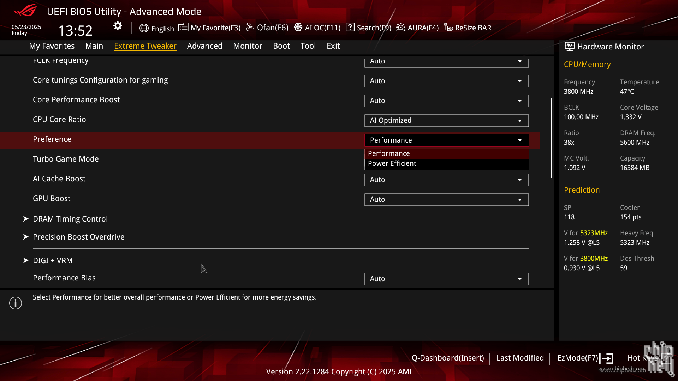Expand the DIGI + VRM submenu

pos(53,261)
